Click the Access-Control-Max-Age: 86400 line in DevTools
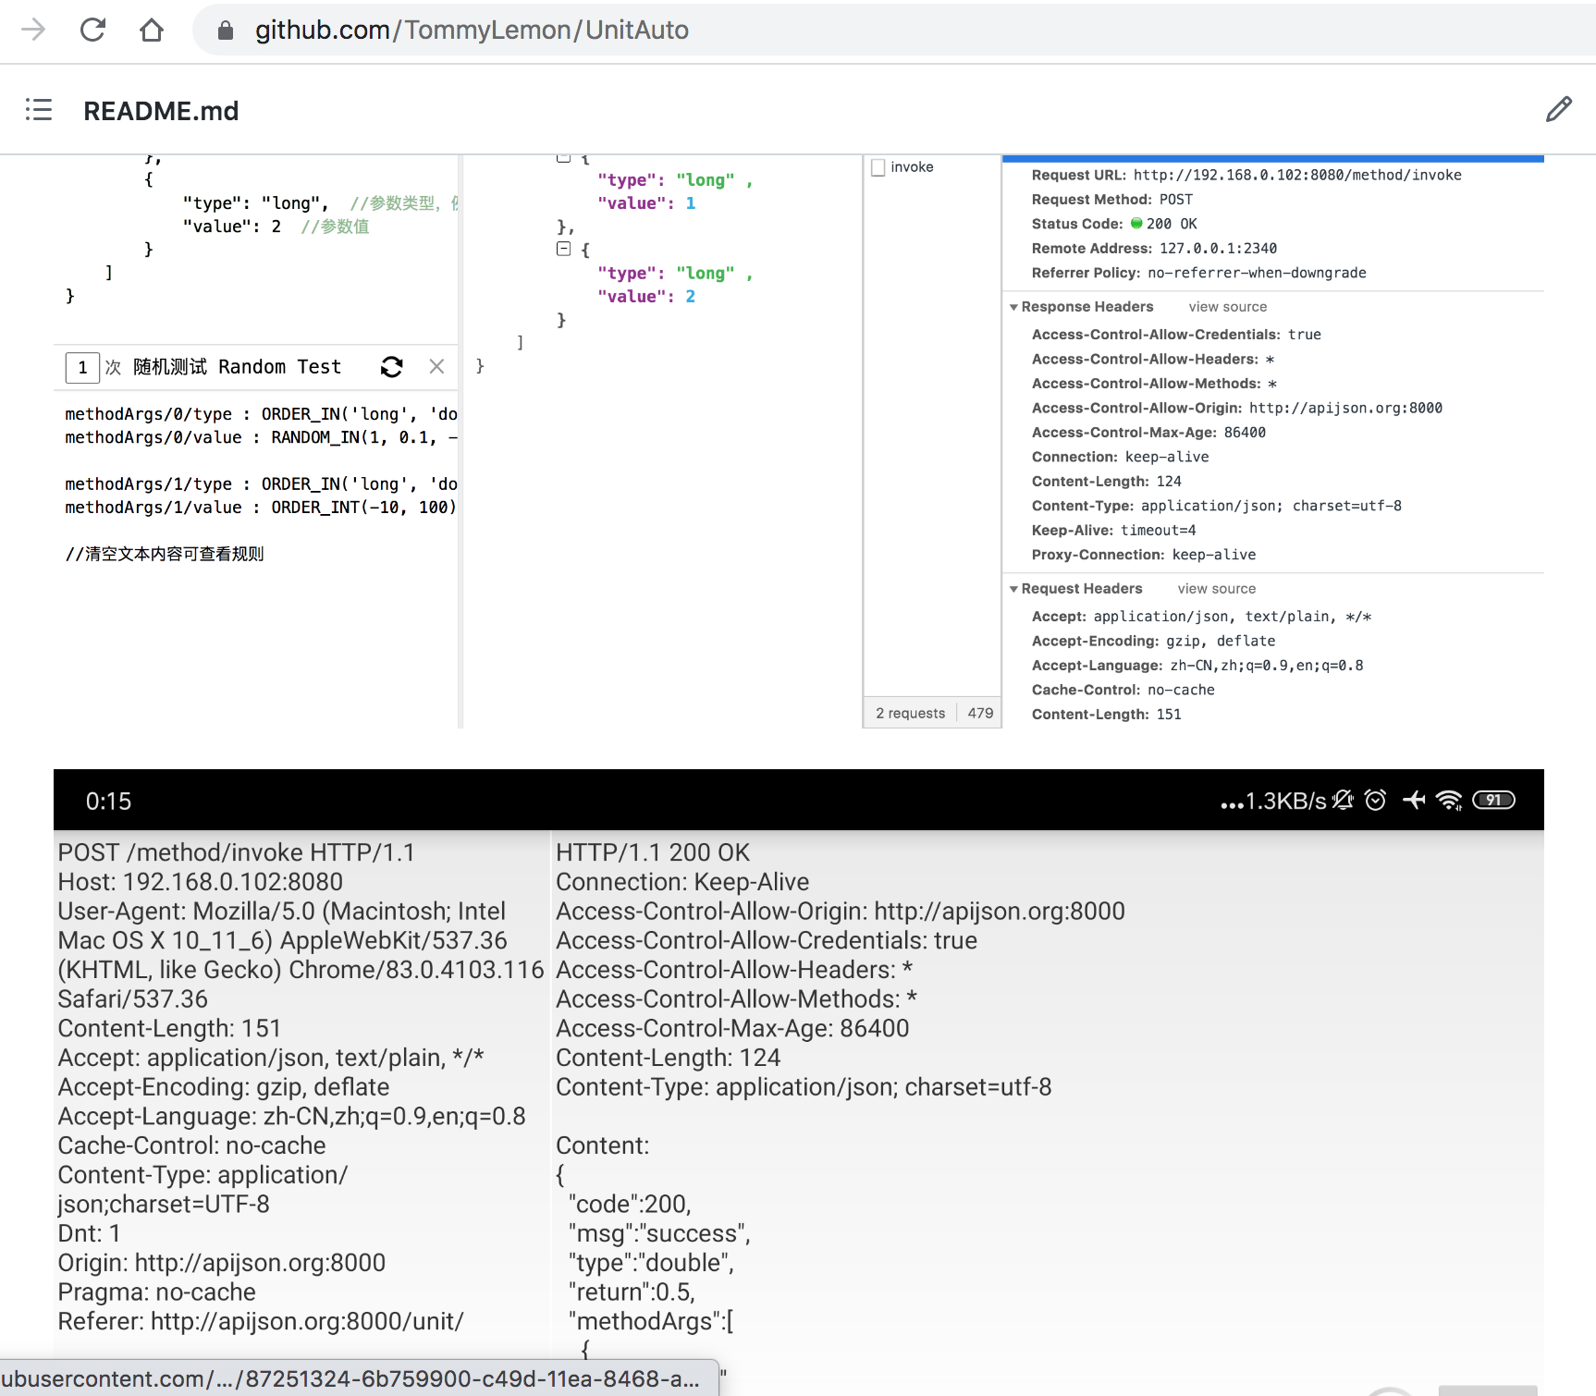This screenshot has height=1396, width=1596. (x=1149, y=432)
